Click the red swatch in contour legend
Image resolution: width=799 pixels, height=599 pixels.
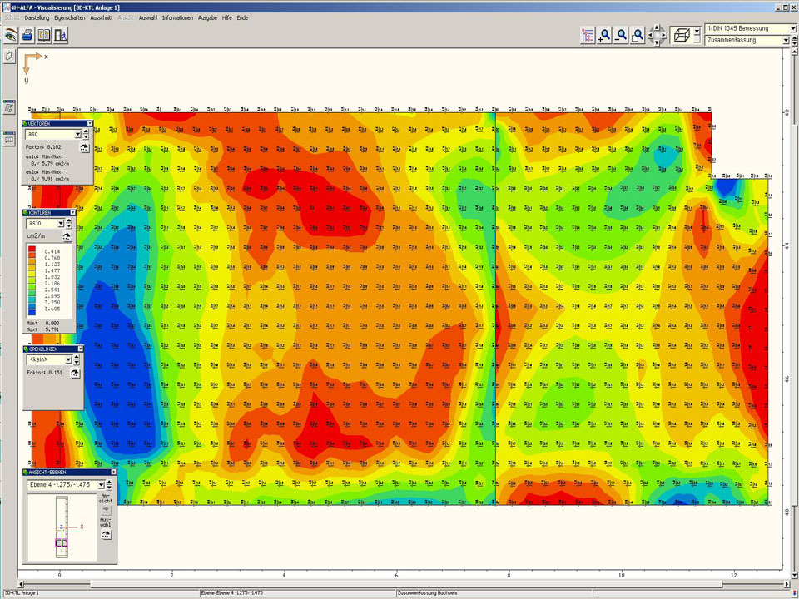32,250
